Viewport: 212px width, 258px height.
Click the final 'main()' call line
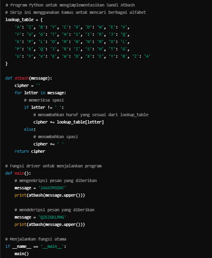pyautogui.click(x=22, y=254)
